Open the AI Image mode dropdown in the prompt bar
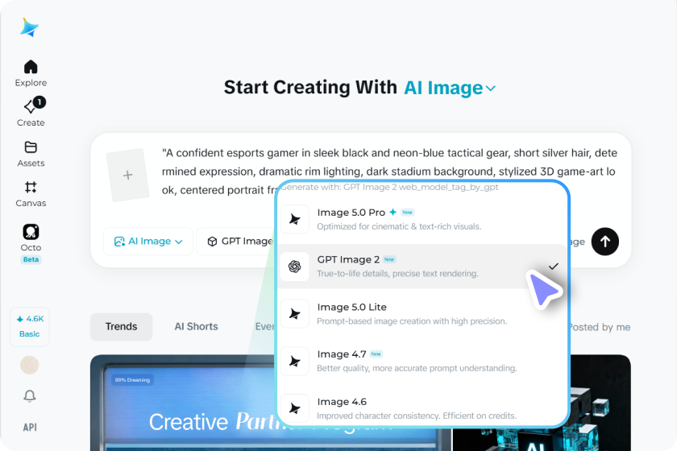The image size is (677, 451). [148, 242]
